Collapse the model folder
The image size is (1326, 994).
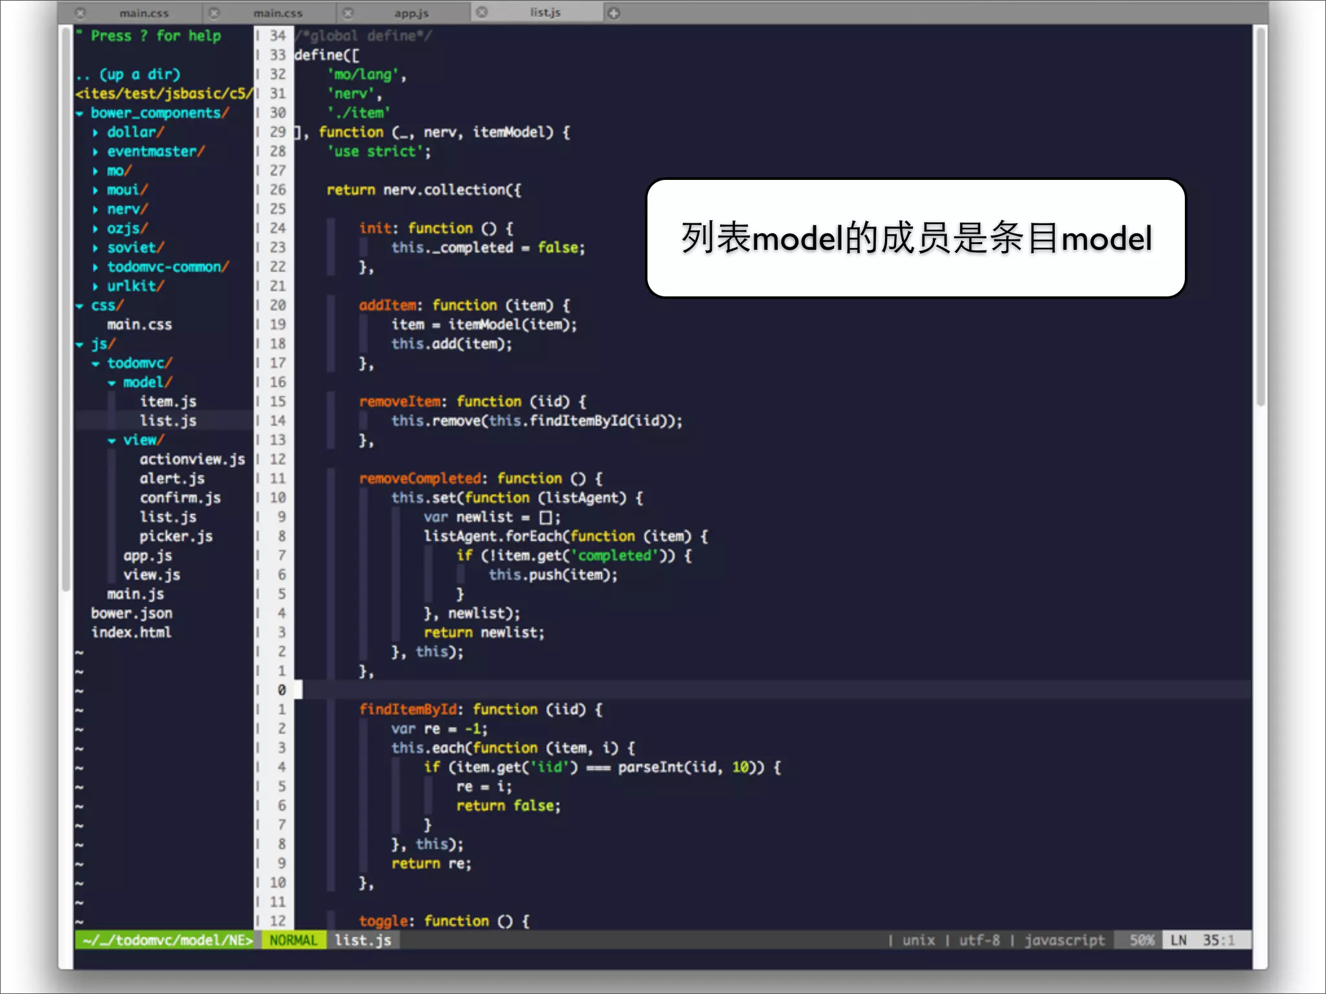(112, 383)
